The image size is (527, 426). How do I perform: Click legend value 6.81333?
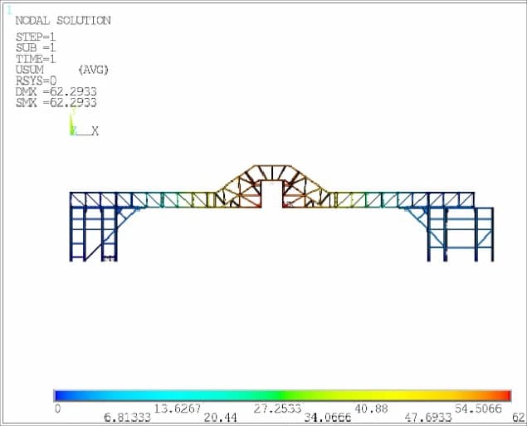click(x=127, y=418)
